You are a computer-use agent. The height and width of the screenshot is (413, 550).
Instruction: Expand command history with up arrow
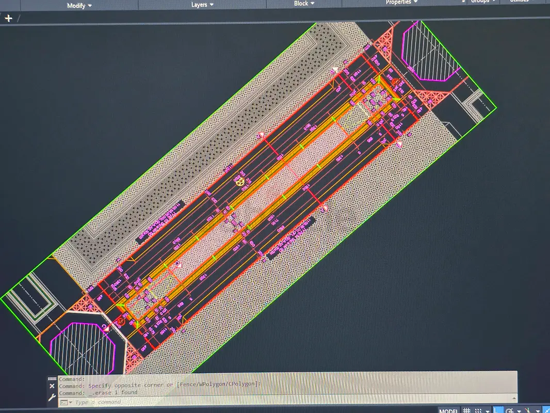(514, 398)
